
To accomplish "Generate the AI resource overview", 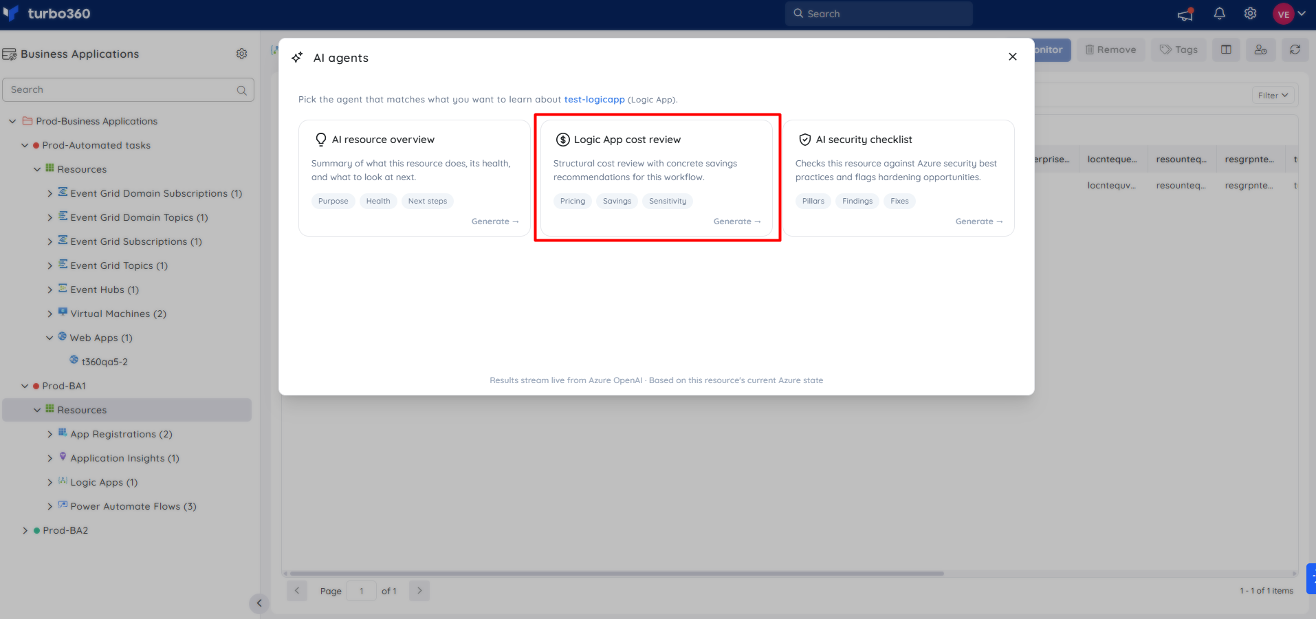I will pyautogui.click(x=494, y=221).
